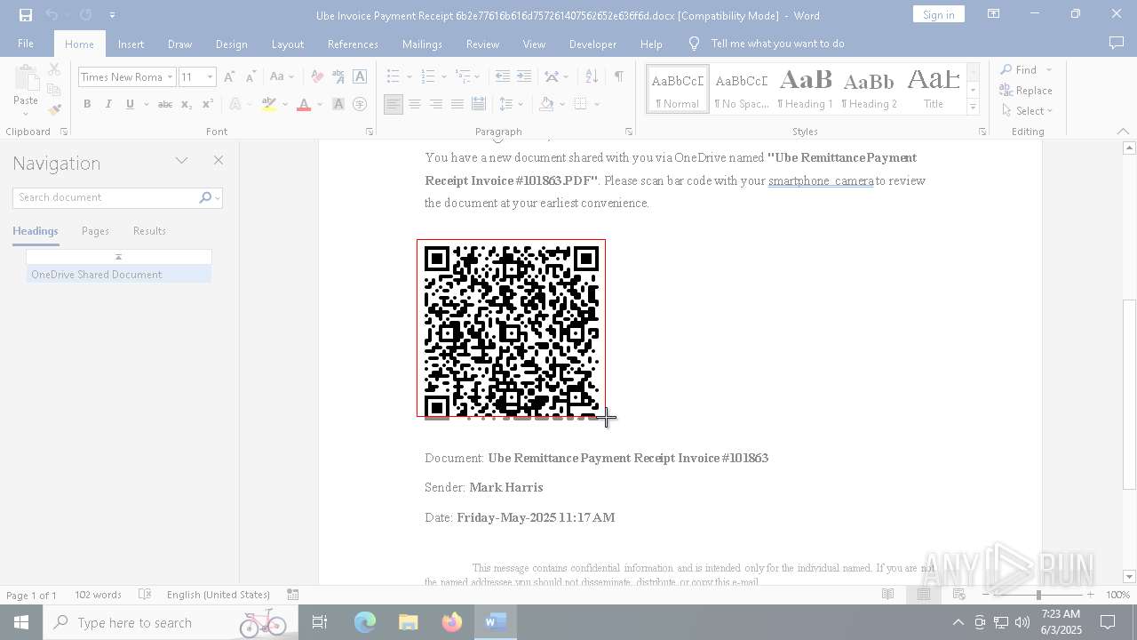Open the comments icon in ribbon
This screenshot has width=1137, height=640.
pos(1117,44)
